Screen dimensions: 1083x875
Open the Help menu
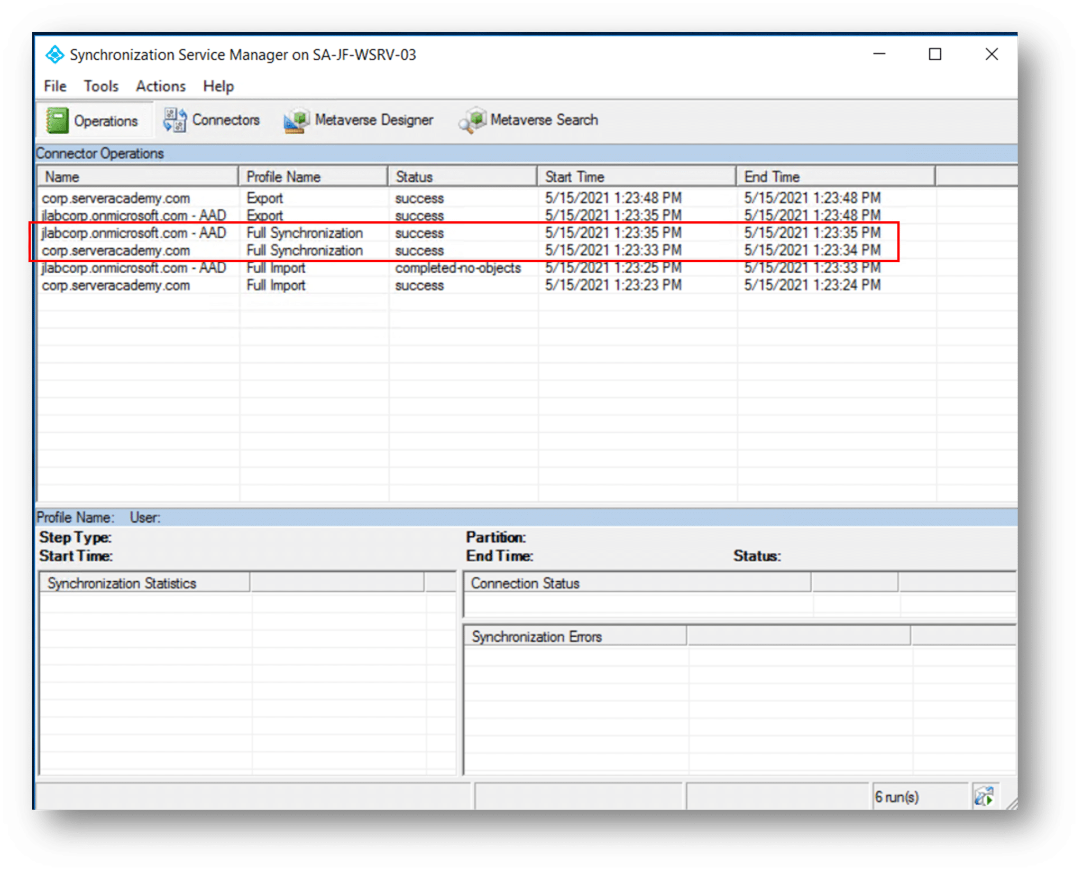tap(218, 86)
